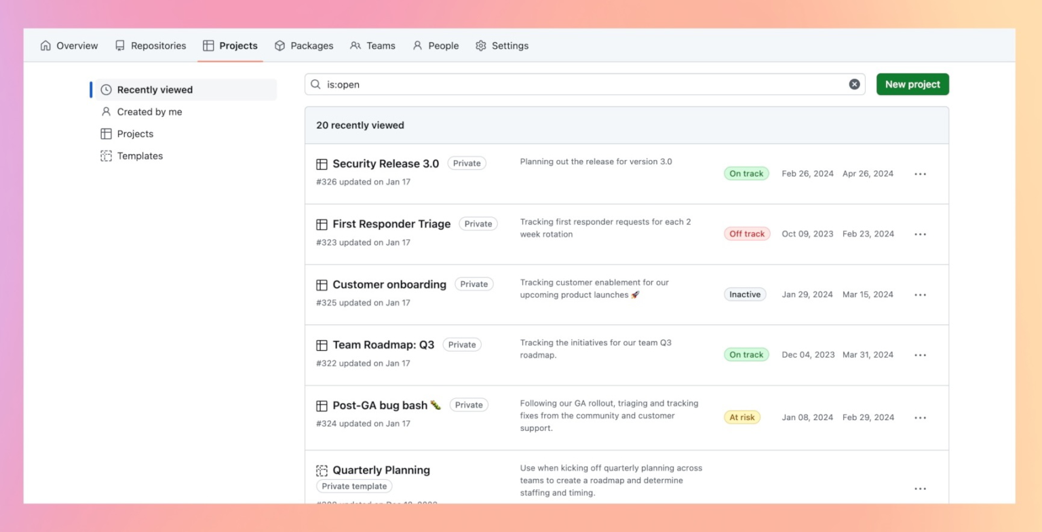Open the more options menu for Security Release 3.0
The image size is (1042, 532).
(920, 174)
